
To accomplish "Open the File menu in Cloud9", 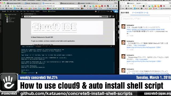I will (8, 11).
